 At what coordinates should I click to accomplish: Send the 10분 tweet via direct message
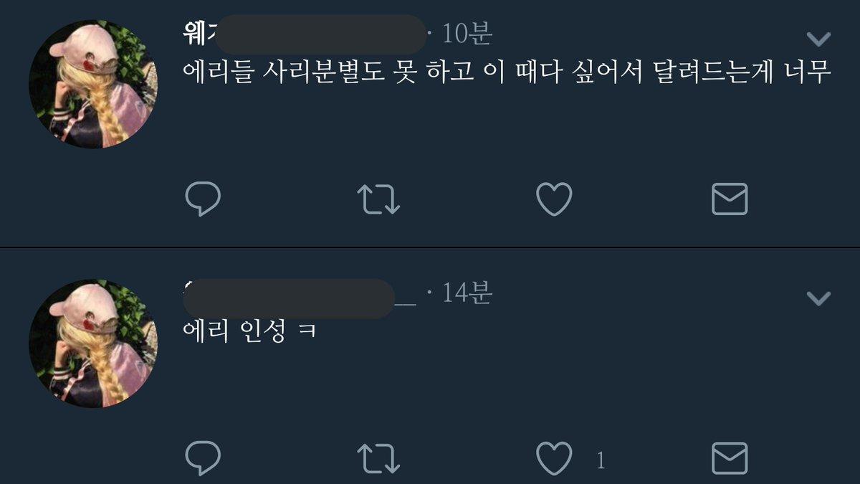[730, 199]
